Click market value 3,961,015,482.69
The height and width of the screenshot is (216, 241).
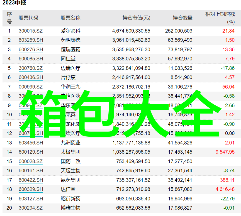pos(131,40)
